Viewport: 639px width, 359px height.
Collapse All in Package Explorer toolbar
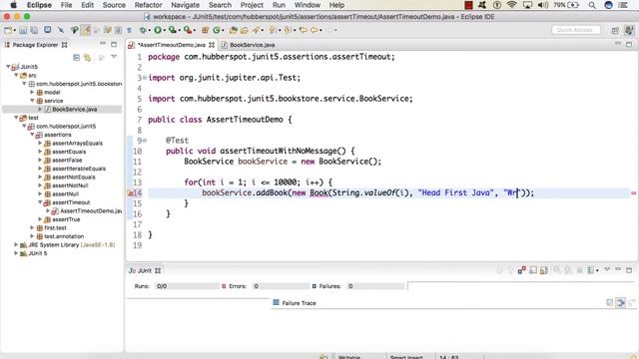[x=76, y=58]
